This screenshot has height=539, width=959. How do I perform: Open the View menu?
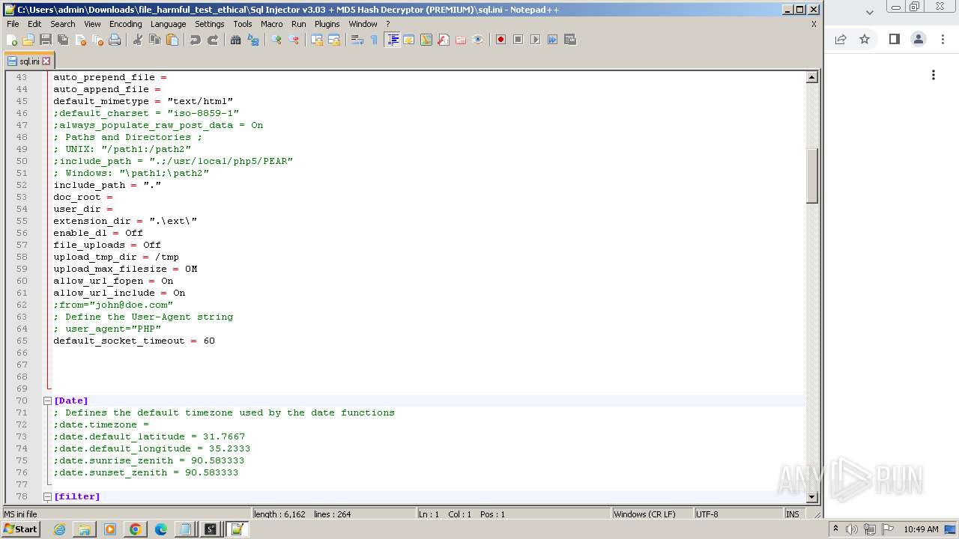(92, 24)
